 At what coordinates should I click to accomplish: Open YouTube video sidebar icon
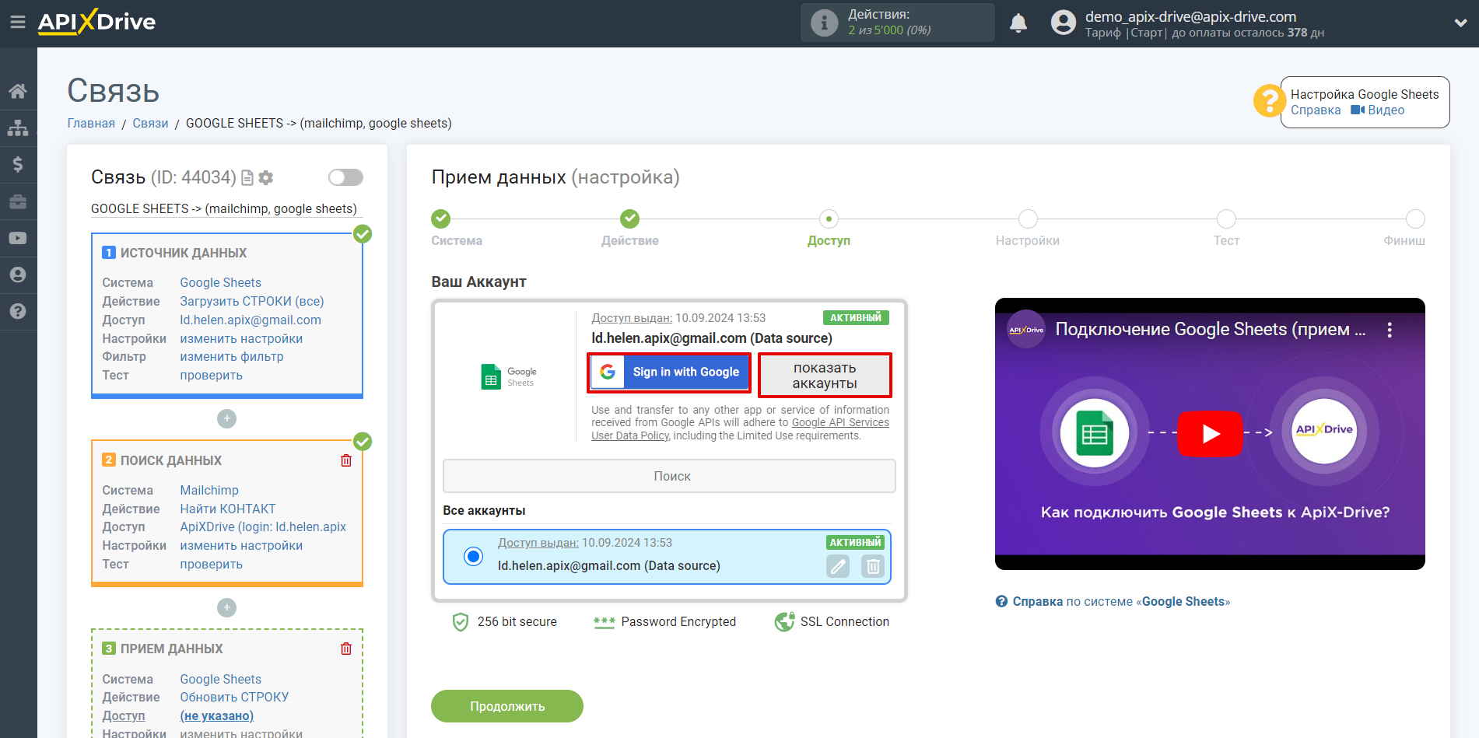(18, 238)
